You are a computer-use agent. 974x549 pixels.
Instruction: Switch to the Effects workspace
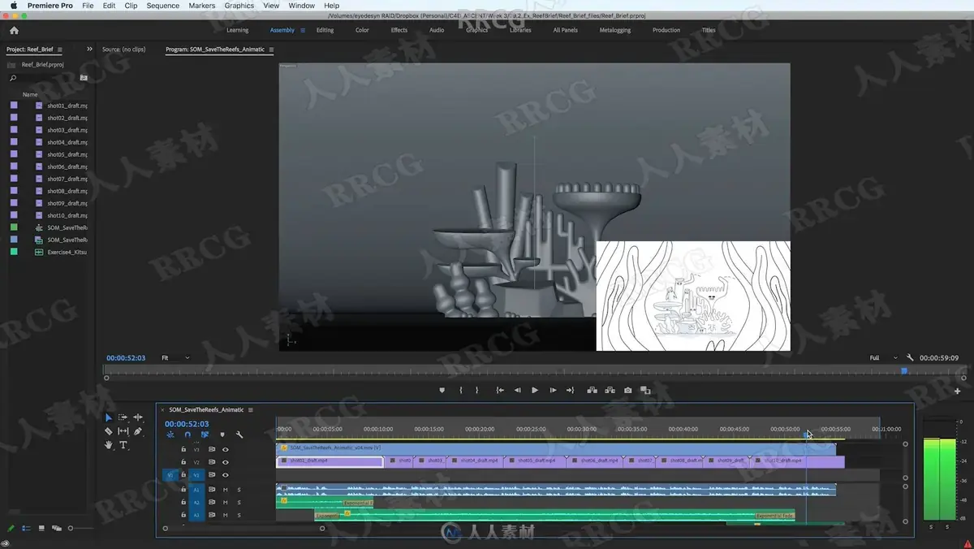pyautogui.click(x=399, y=30)
